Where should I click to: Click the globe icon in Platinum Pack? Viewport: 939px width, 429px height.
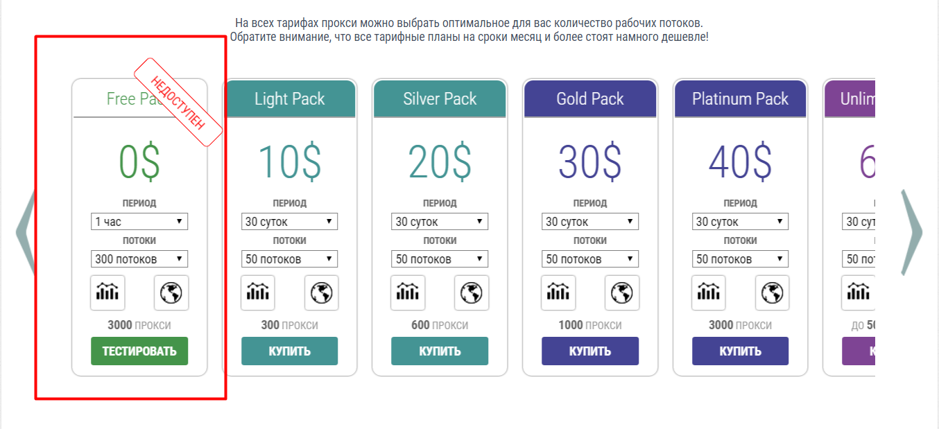[x=772, y=293]
